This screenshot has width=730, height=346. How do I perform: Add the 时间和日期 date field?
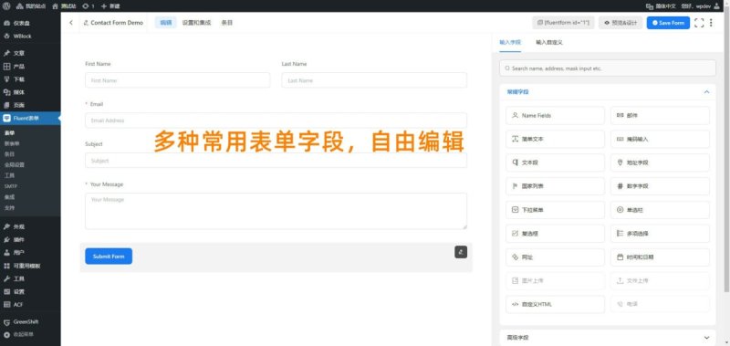pos(660,257)
